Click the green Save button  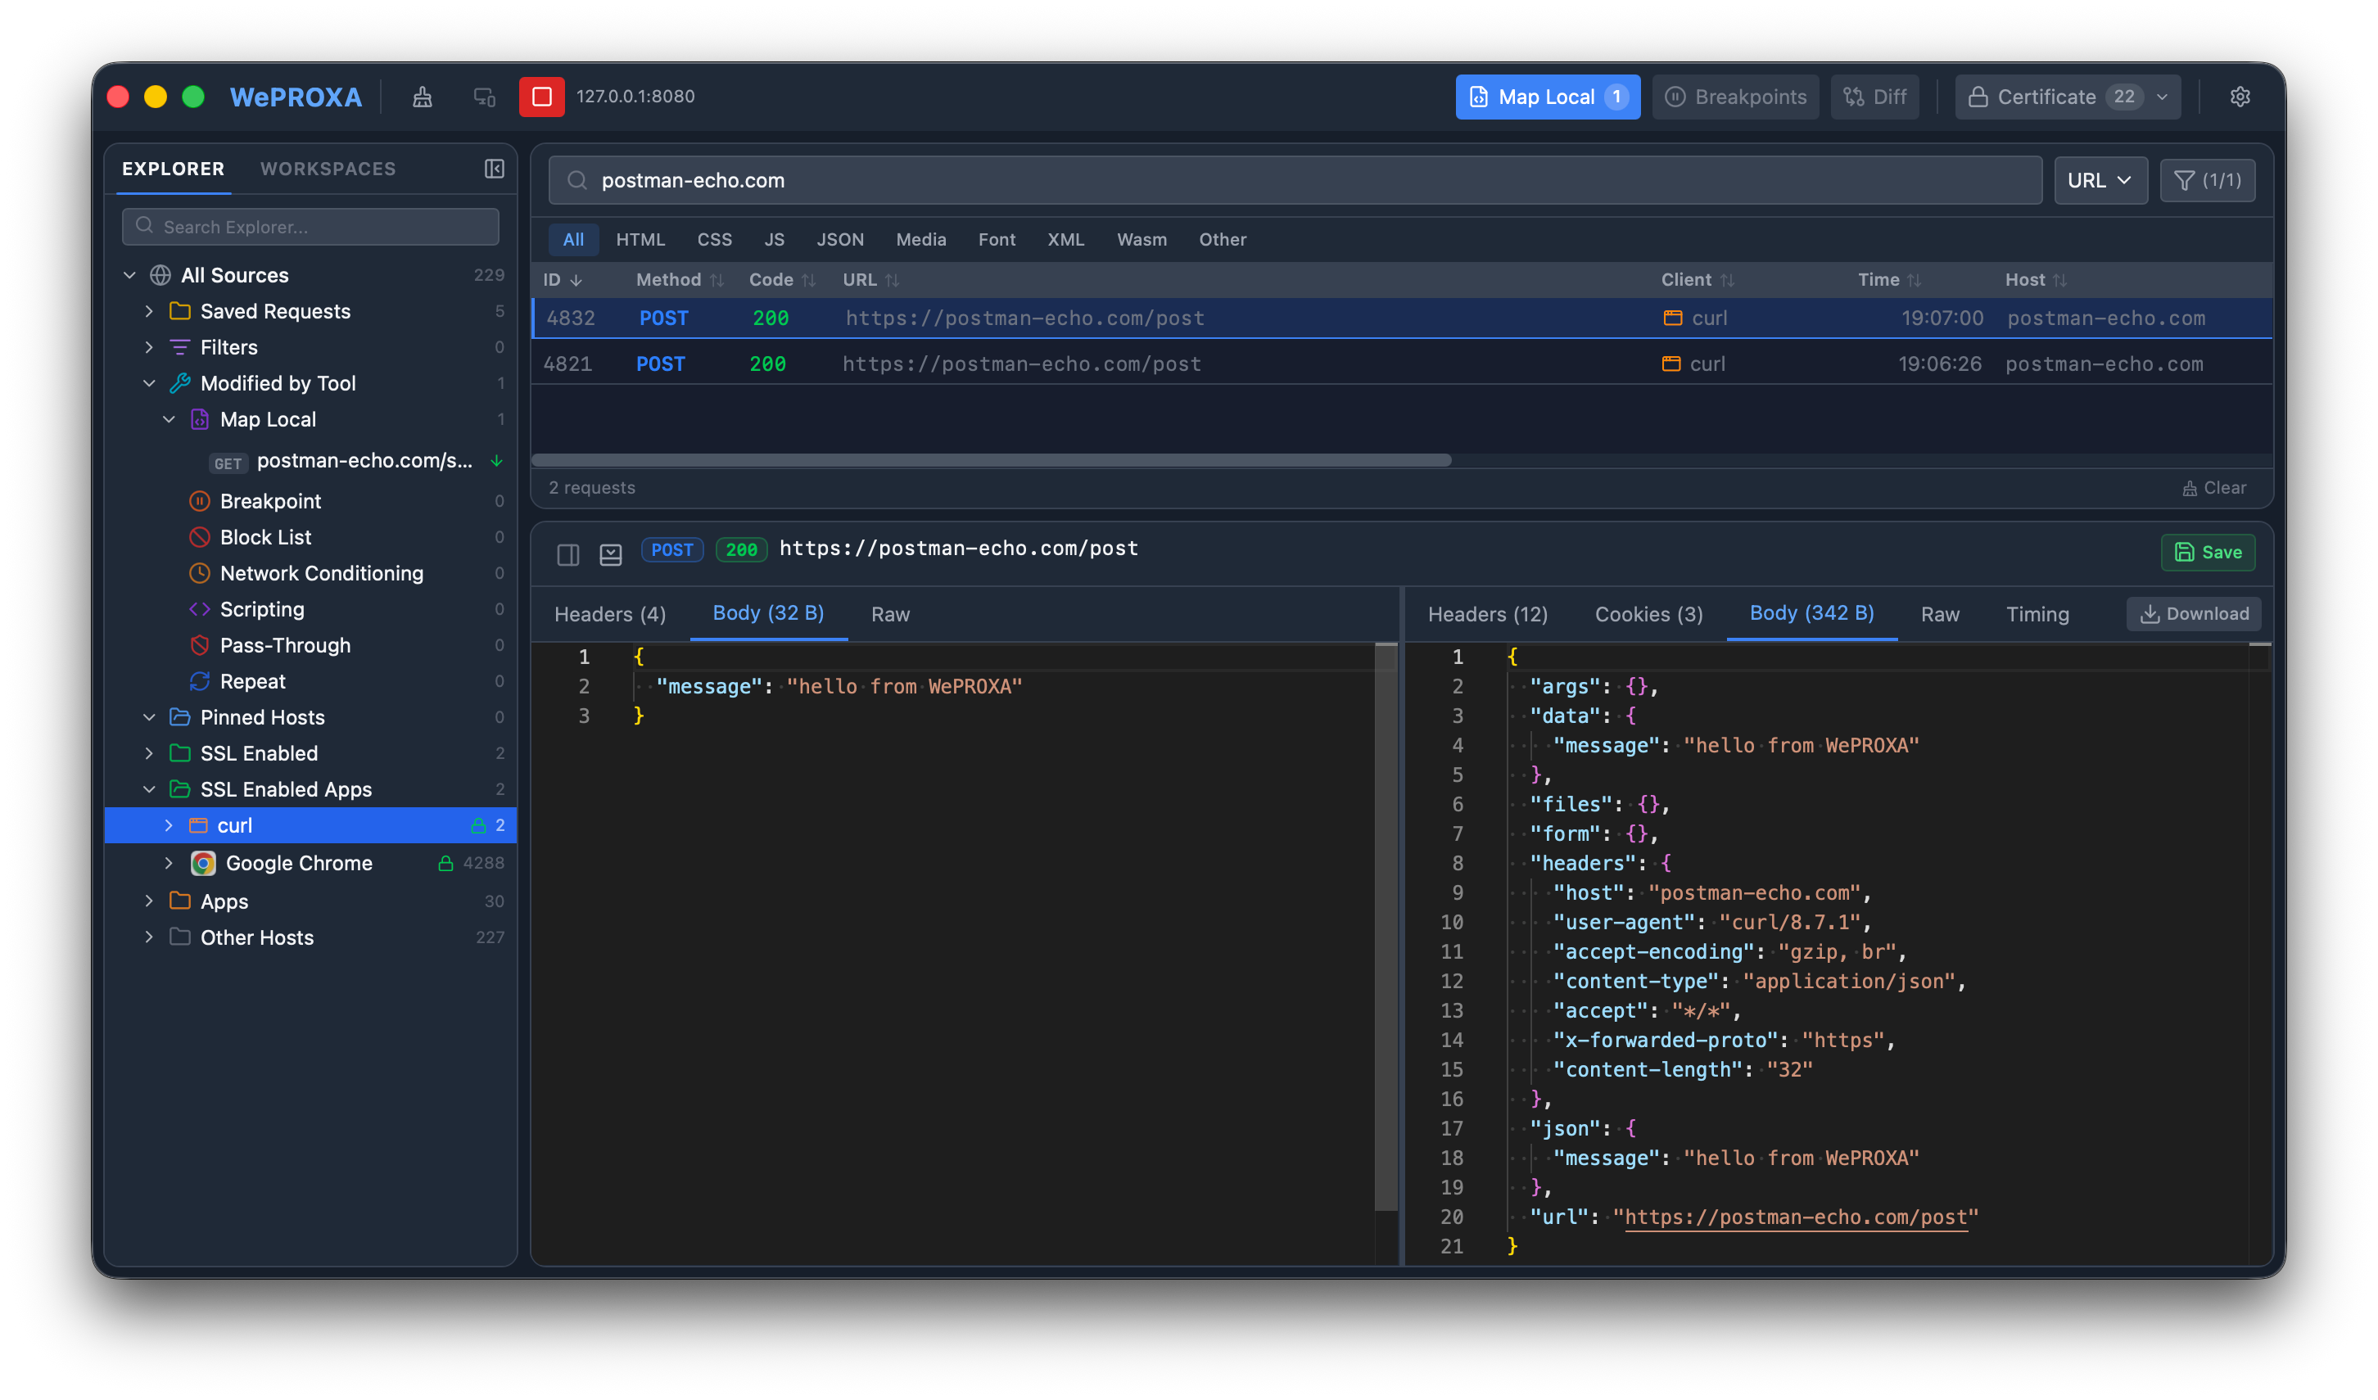coord(2208,553)
